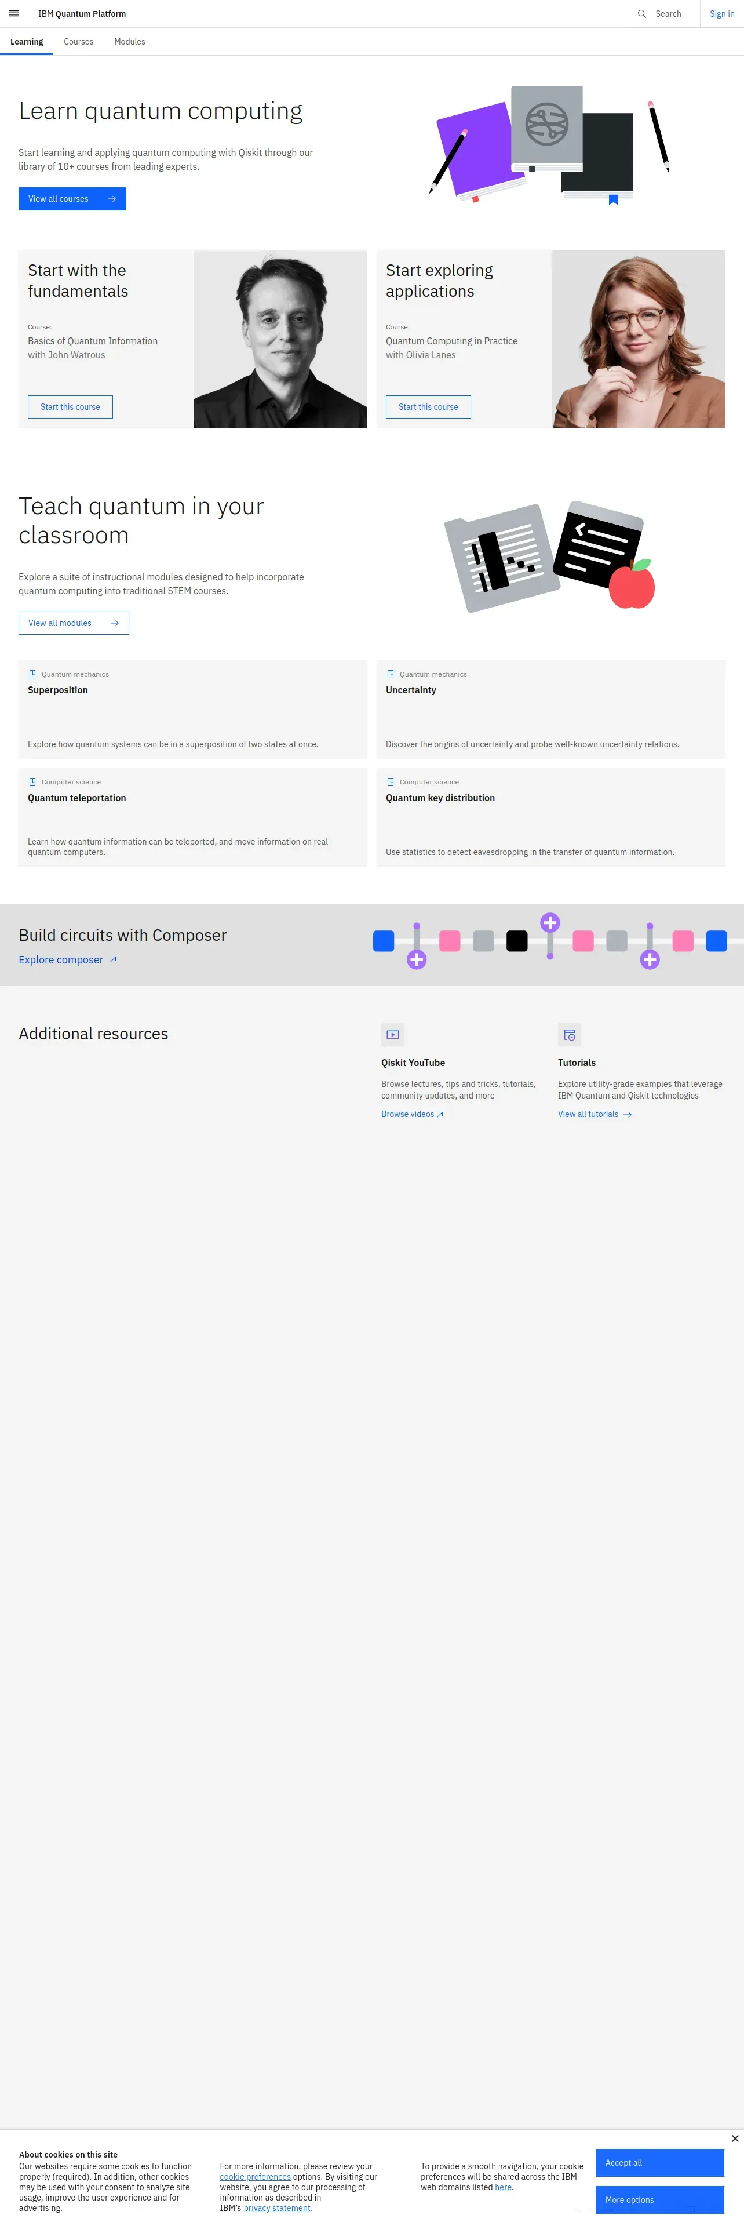Click arrow icon next to Browse videos
The height and width of the screenshot is (2233, 744).
pyautogui.click(x=440, y=1115)
